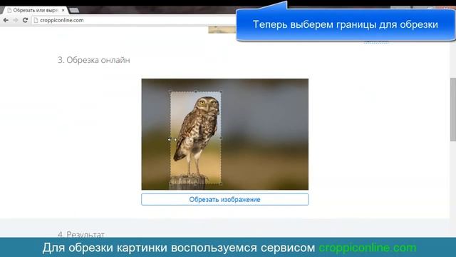Viewport: 456px width, 257px height.
Task: Click the 'Обрезать изображение' button
Action: 225,200
